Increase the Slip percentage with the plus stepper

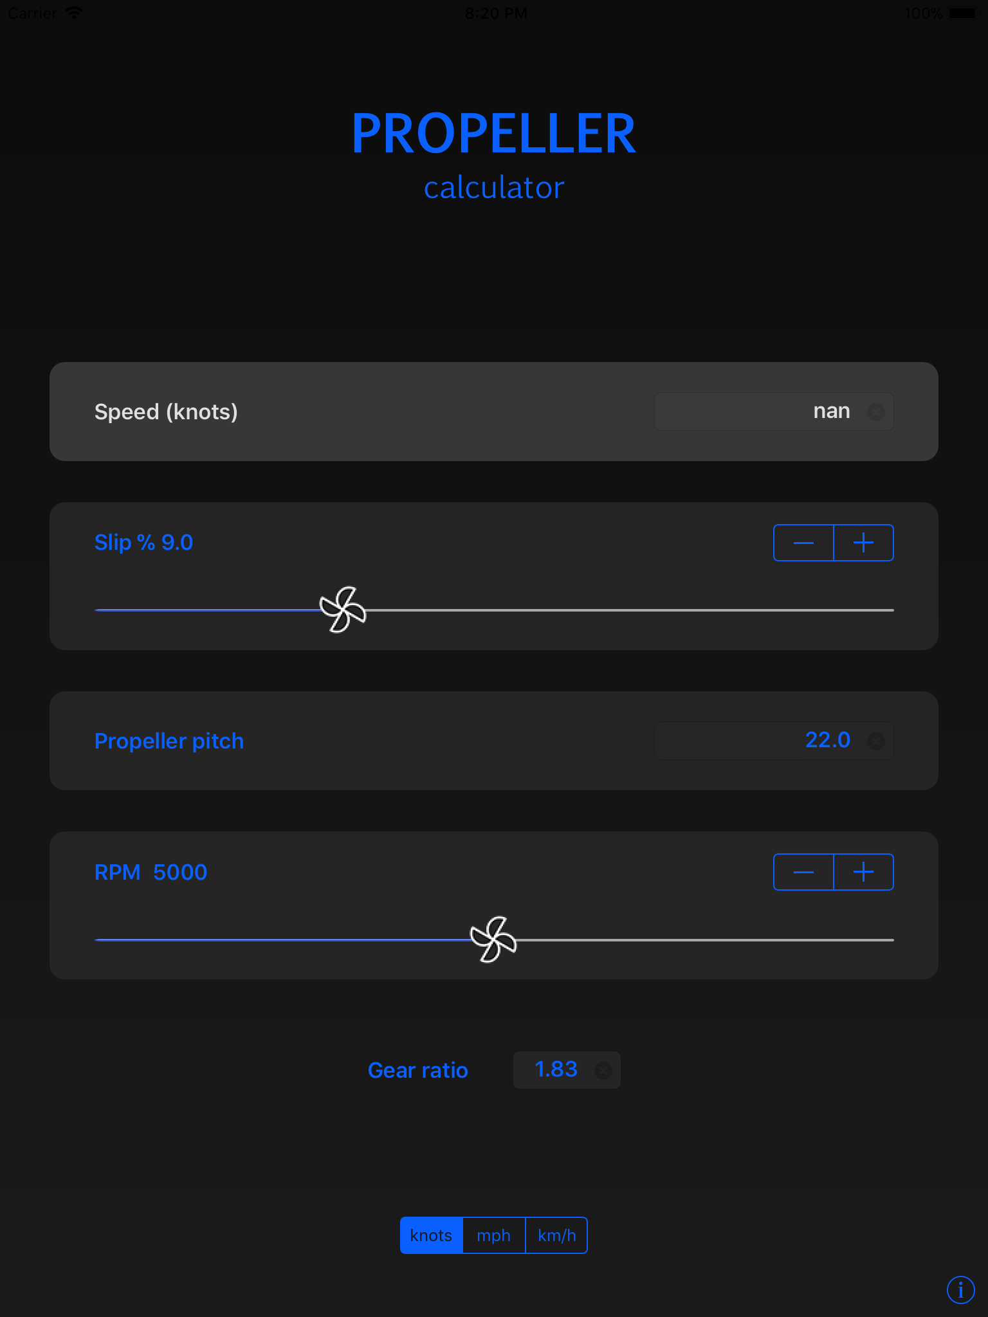tap(863, 542)
